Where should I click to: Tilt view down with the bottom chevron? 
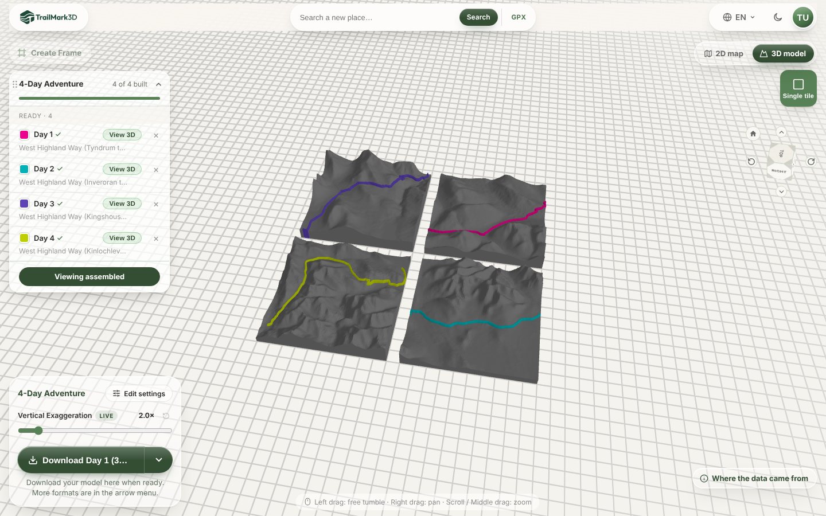pos(781,191)
